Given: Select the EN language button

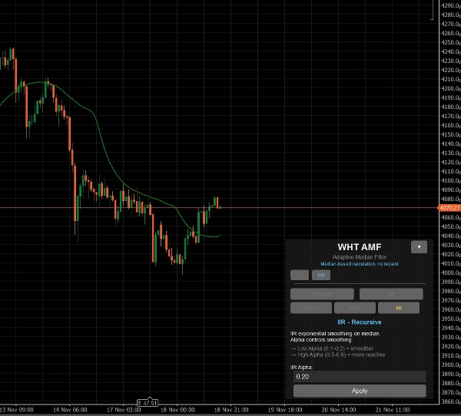Looking at the screenshot, I should pyautogui.click(x=321, y=275).
